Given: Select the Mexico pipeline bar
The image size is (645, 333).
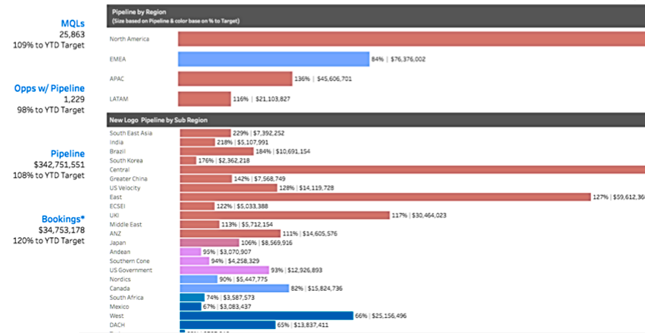Looking at the screenshot, I should pyautogui.click(x=191, y=307).
